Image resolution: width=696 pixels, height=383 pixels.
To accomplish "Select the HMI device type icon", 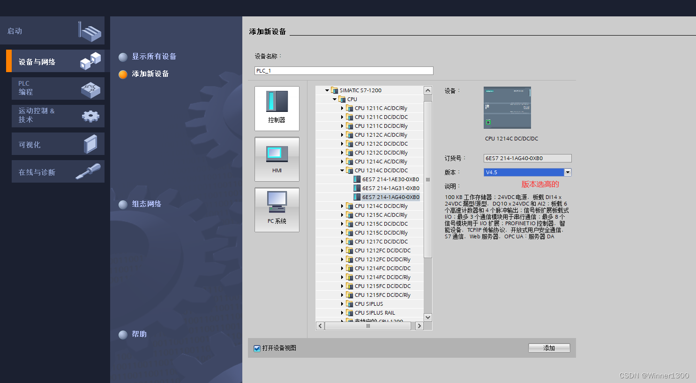I will (277, 159).
